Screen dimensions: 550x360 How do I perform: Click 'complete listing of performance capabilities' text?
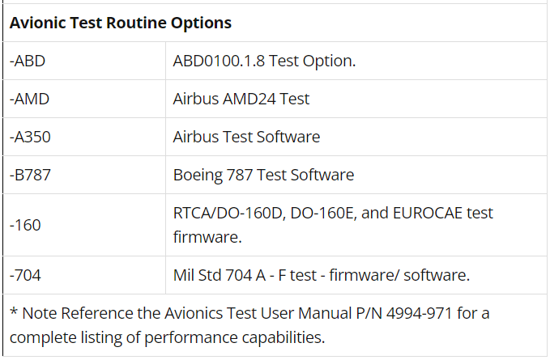(x=168, y=337)
